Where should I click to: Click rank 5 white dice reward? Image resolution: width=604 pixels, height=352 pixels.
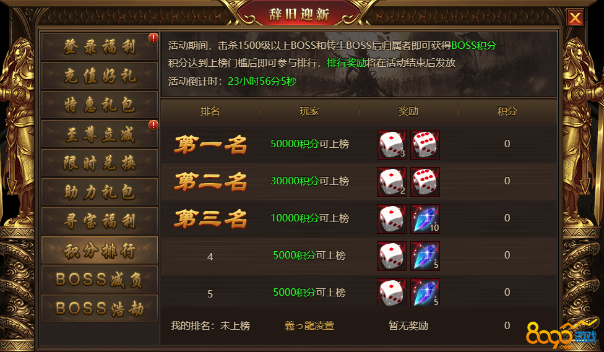click(x=391, y=292)
